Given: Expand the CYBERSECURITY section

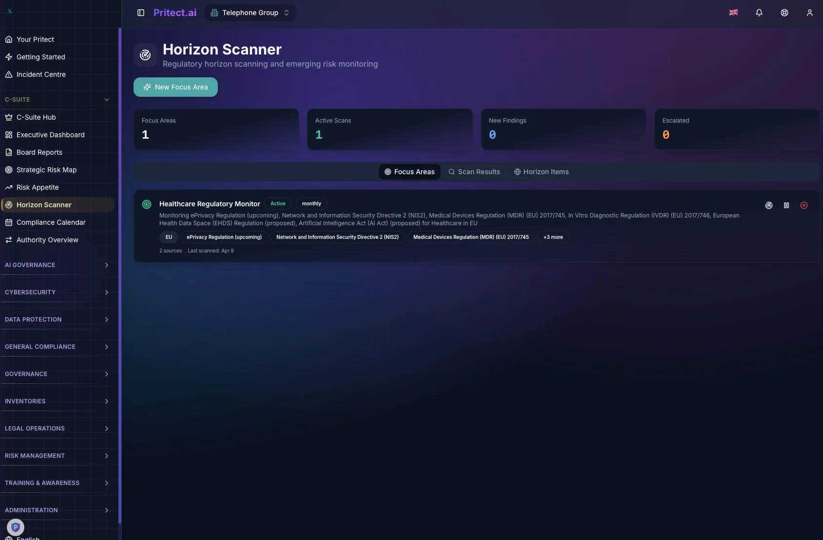Looking at the screenshot, I should click(x=57, y=292).
